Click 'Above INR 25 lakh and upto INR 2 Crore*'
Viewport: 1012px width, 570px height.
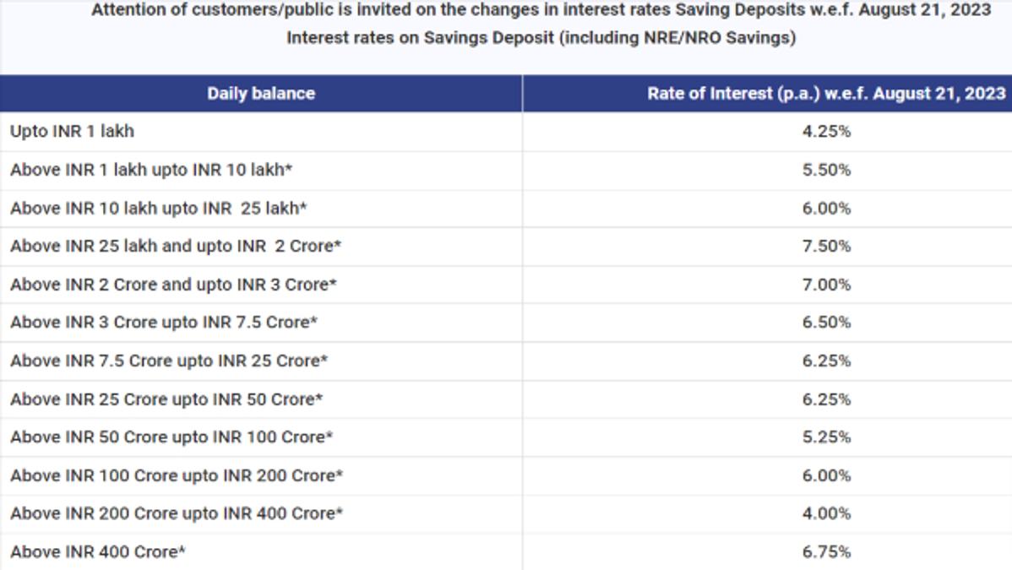coord(176,246)
